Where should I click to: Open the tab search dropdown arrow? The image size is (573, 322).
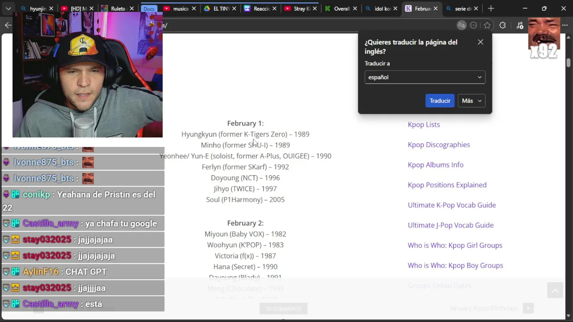pos(8,8)
